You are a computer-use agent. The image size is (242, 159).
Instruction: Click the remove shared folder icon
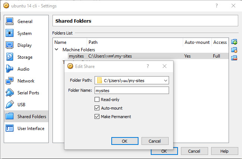pos(234,58)
